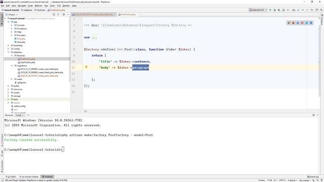Open the Event Log

[x=313, y=177]
